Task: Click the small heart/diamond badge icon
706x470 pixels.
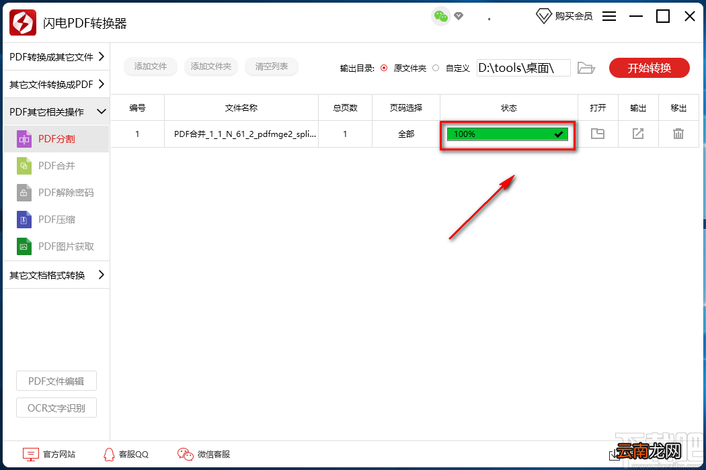Action: (x=459, y=16)
